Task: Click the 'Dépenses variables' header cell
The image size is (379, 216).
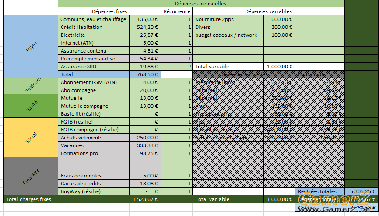Action: (x=268, y=11)
